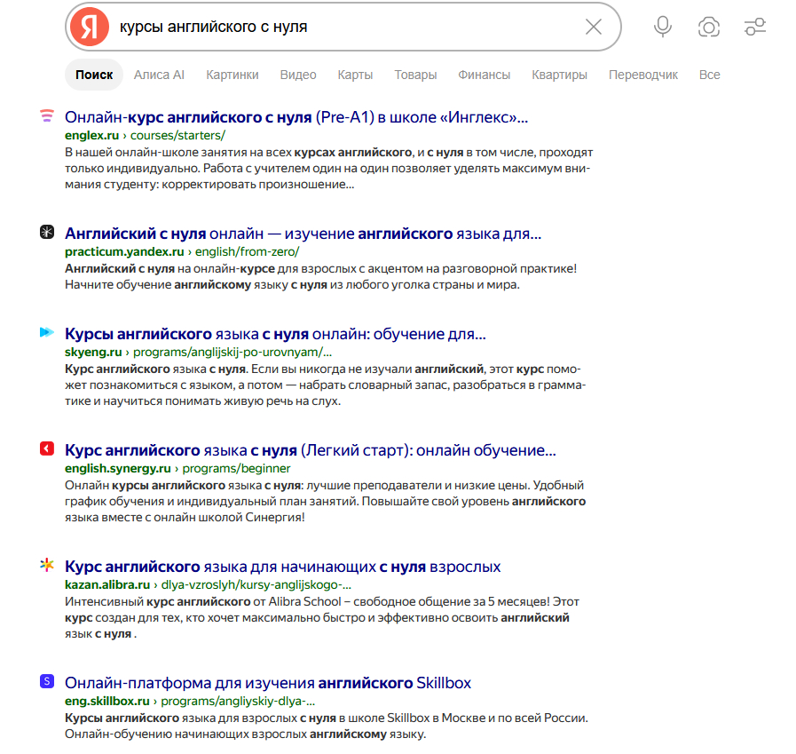Screen dimensions: 796x754
Task: Open the englex.ru courses/starters URL
Action: point(146,136)
